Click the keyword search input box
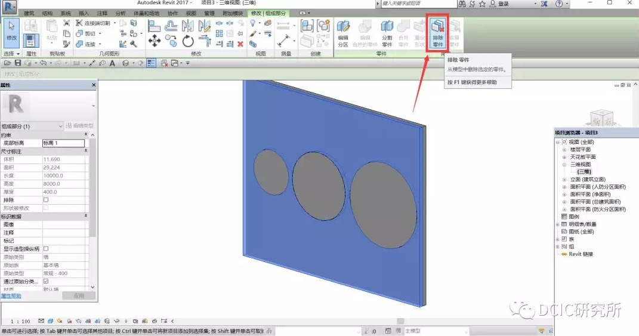This screenshot has height=336, width=639. tap(419, 4)
